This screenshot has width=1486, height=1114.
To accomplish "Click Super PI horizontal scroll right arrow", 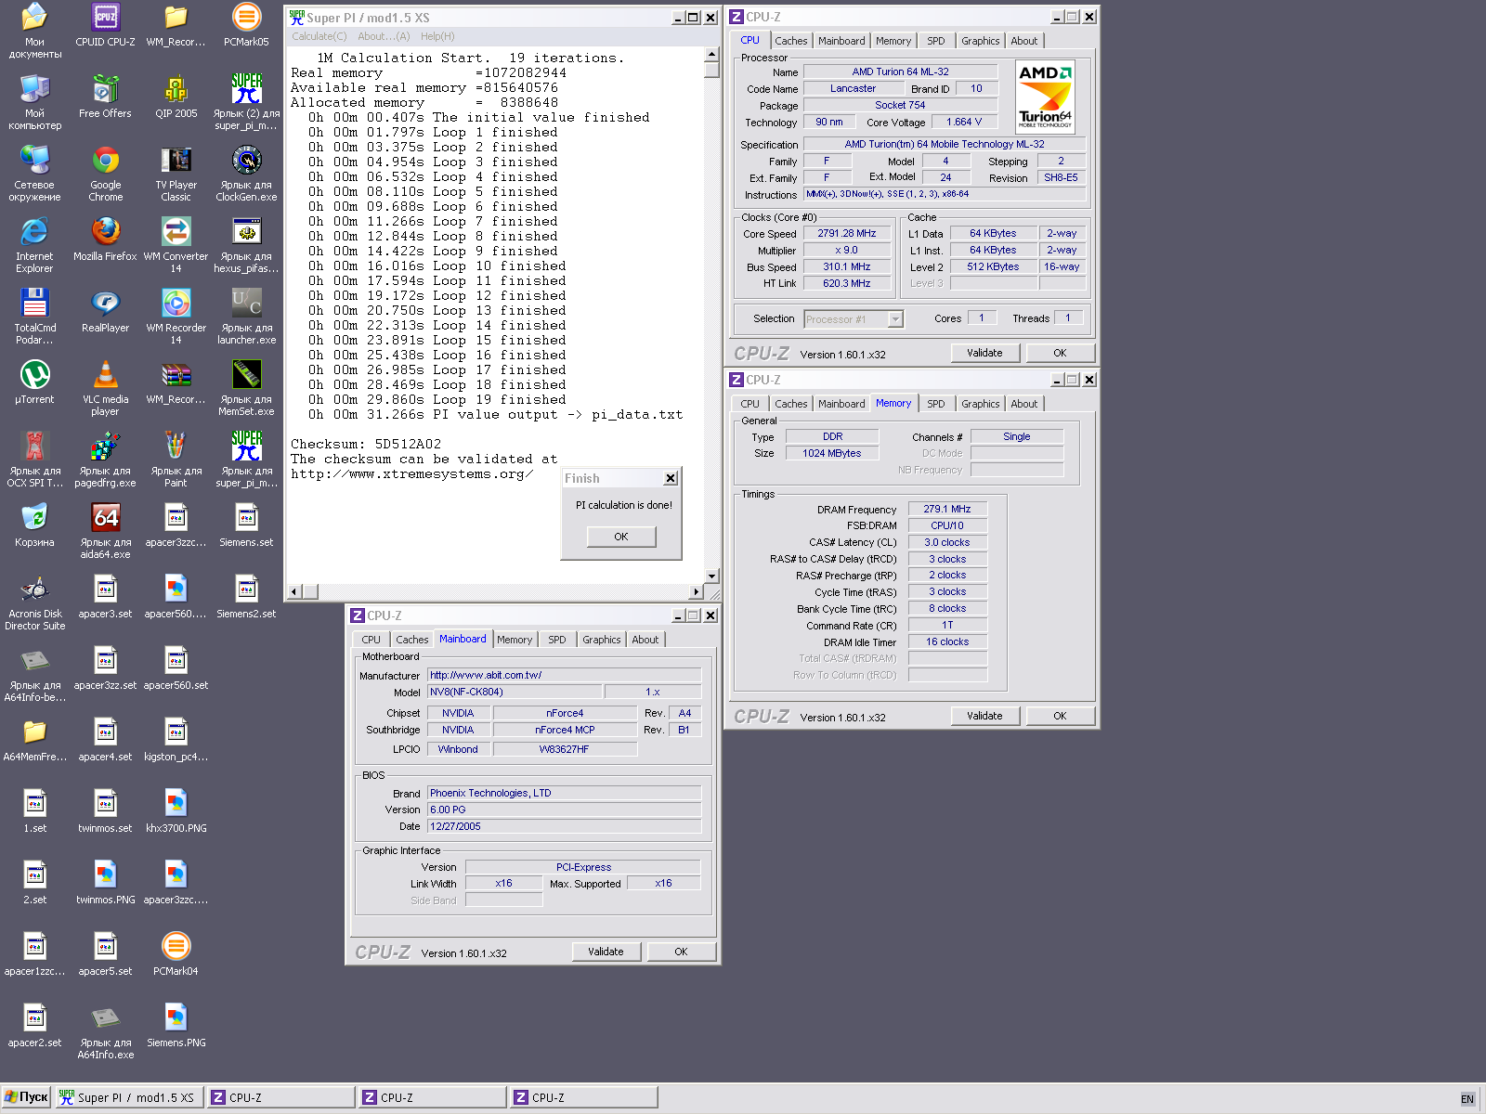I will pyautogui.click(x=697, y=591).
